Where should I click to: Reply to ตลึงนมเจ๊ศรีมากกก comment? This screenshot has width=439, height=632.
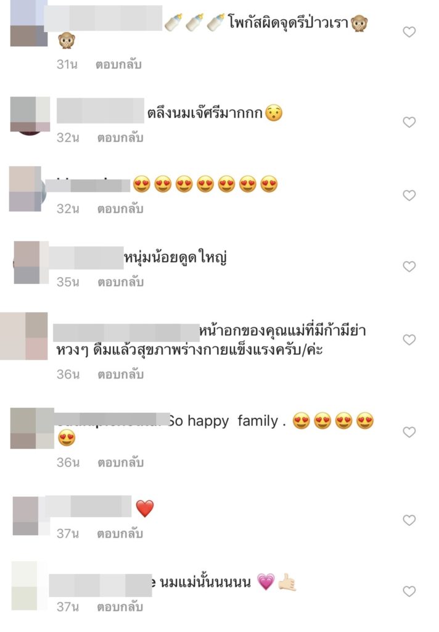120,138
